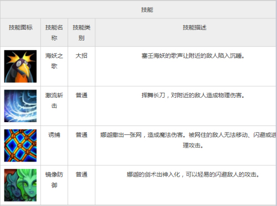The image size is (277, 206).
Task: Select the skill name 镜像防御
Action: 54,179
